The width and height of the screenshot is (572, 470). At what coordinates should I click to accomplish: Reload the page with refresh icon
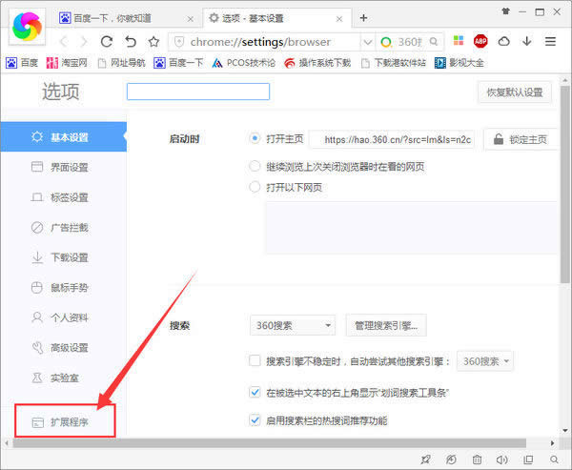tap(107, 42)
